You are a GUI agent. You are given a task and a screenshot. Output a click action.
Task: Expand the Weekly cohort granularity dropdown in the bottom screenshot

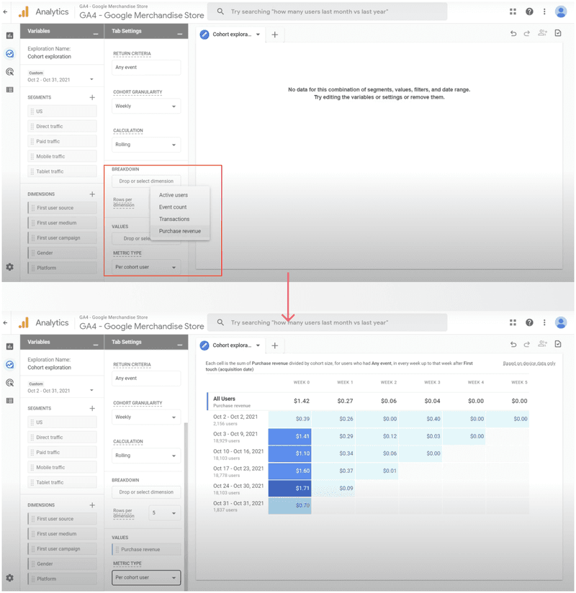click(x=146, y=417)
